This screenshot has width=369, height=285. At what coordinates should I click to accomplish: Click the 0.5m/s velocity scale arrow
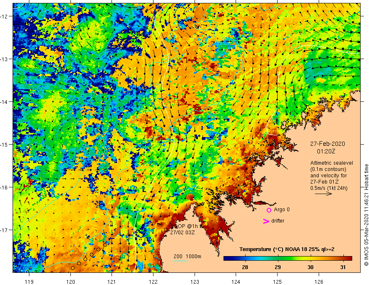pos(323,194)
